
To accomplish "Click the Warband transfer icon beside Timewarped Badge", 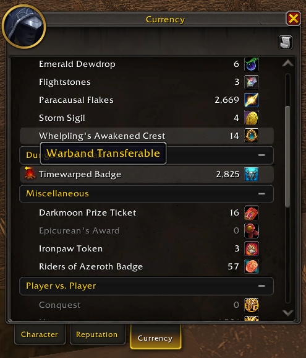I will coord(30,173).
